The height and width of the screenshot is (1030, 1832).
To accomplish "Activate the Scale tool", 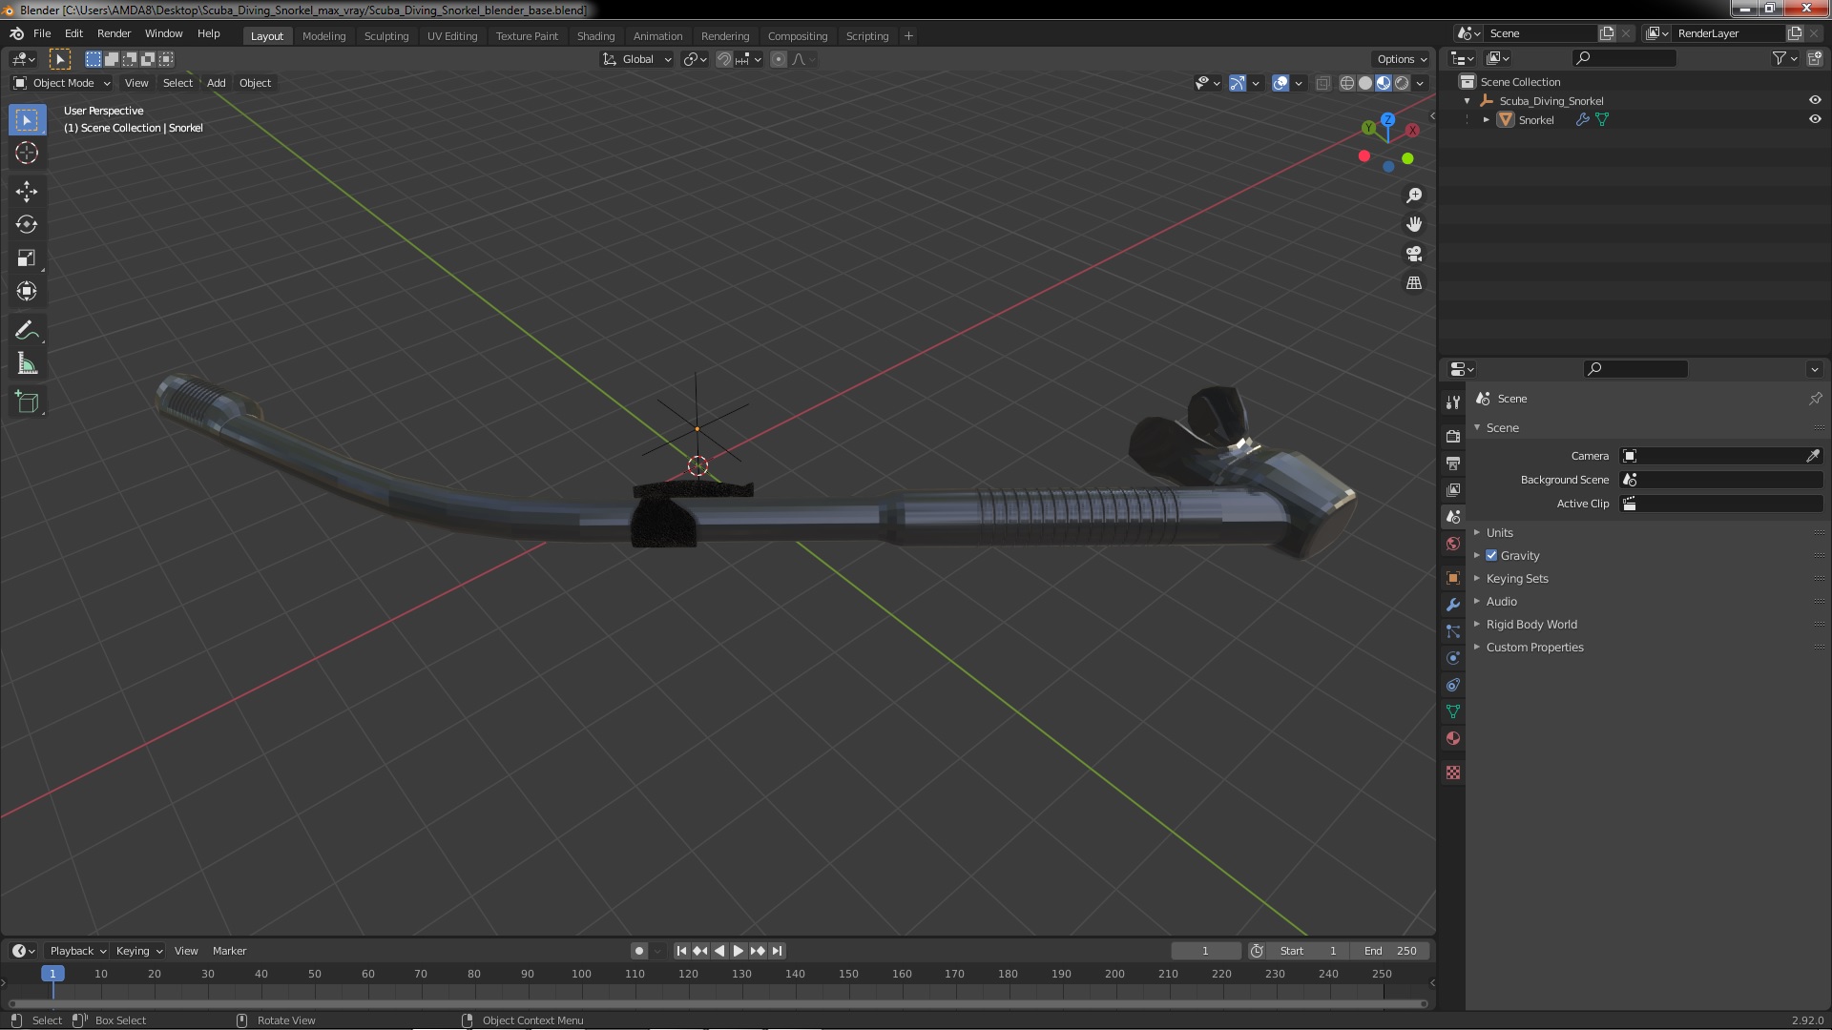I will pyautogui.click(x=27, y=258).
